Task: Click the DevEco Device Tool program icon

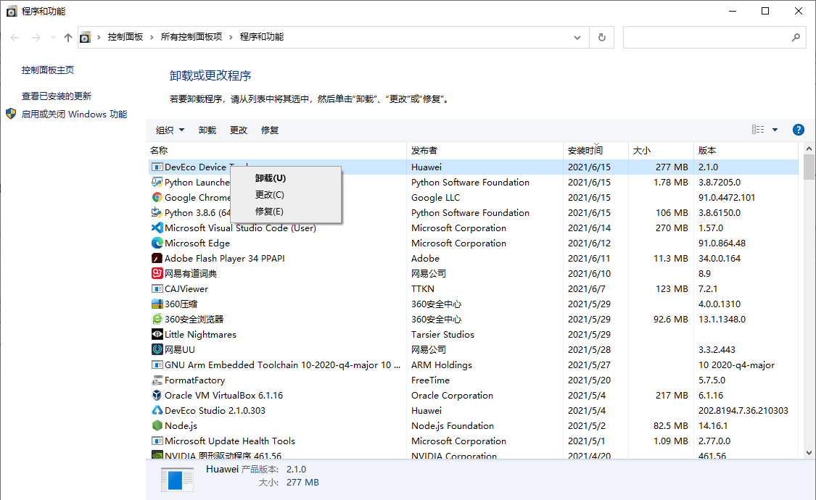Action: click(157, 167)
